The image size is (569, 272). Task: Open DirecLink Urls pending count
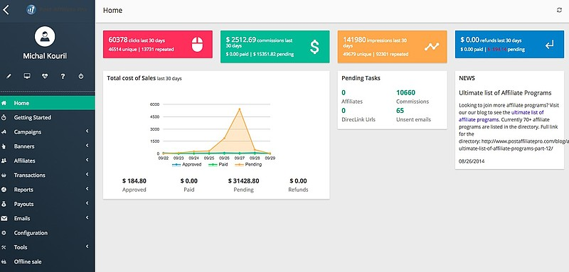pyautogui.click(x=344, y=111)
